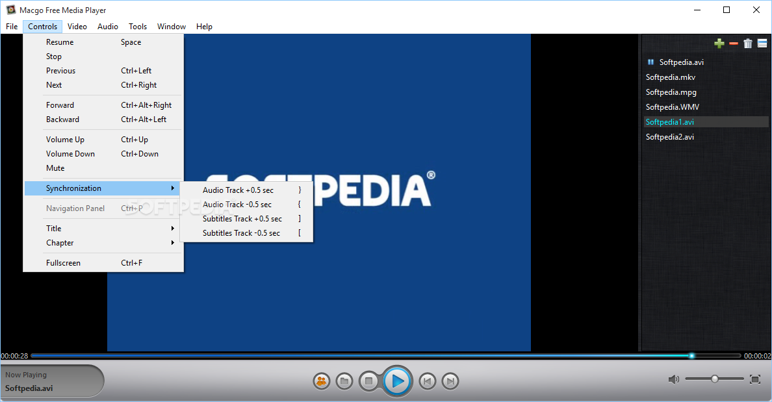Open file using the folder button
The width and height of the screenshot is (772, 402).
344,381
